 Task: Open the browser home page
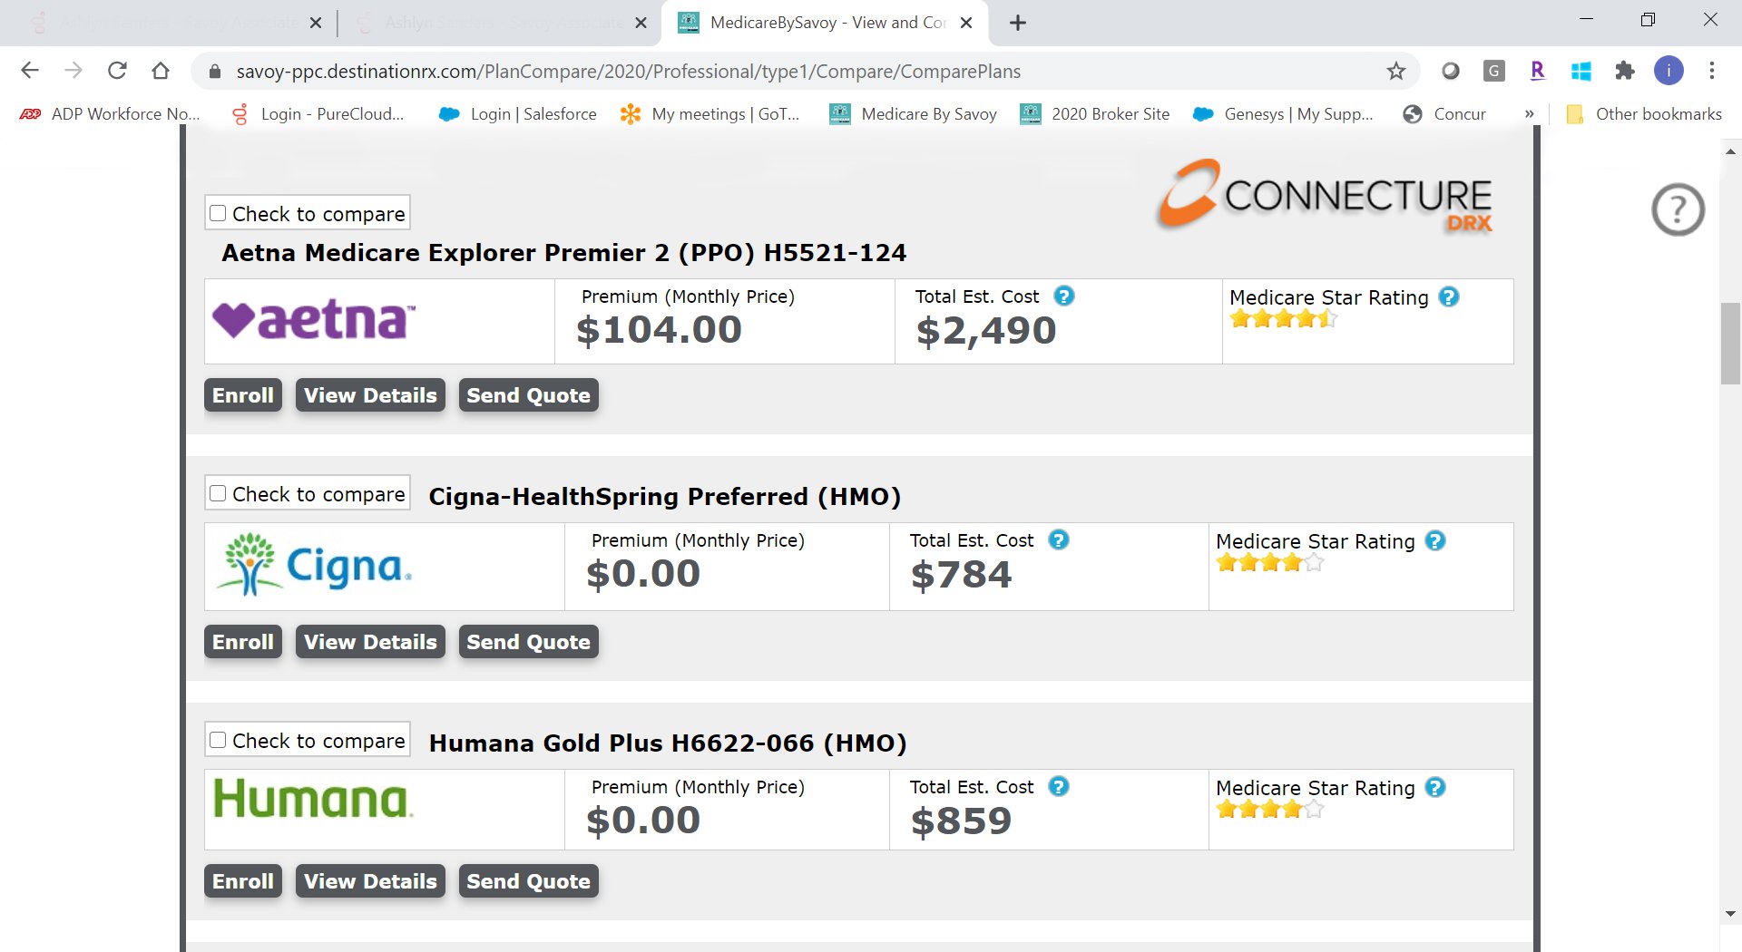click(x=161, y=71)
